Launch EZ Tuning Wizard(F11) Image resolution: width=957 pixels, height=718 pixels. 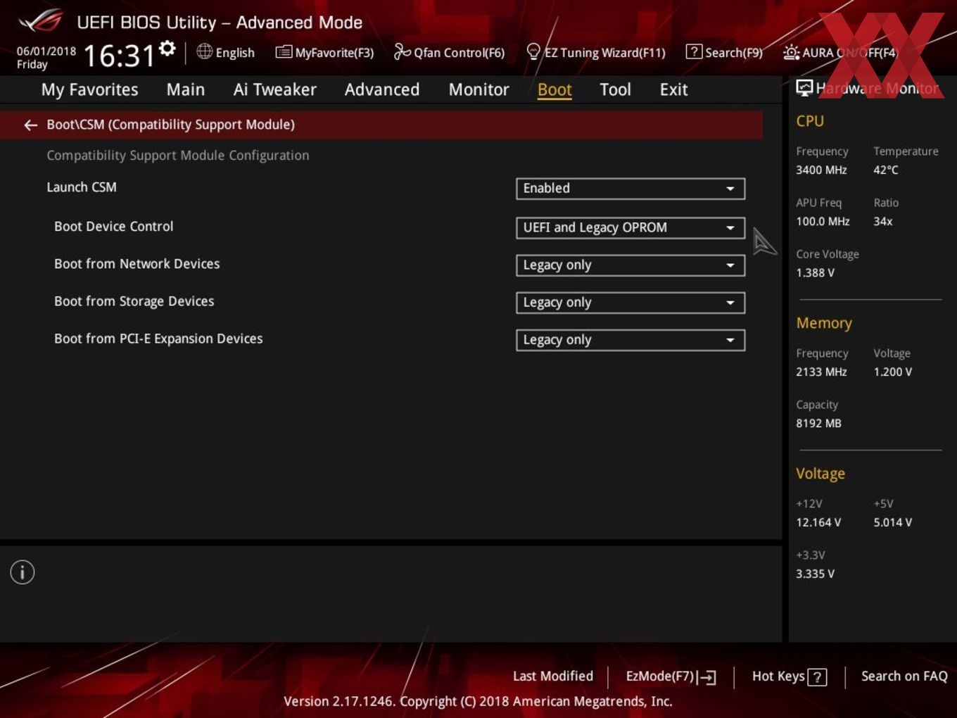(x=596, y=52)
